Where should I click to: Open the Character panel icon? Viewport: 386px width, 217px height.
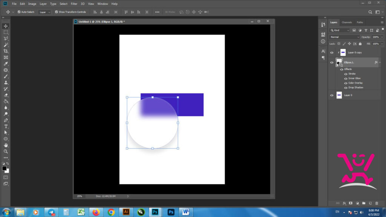click(323, 51)
